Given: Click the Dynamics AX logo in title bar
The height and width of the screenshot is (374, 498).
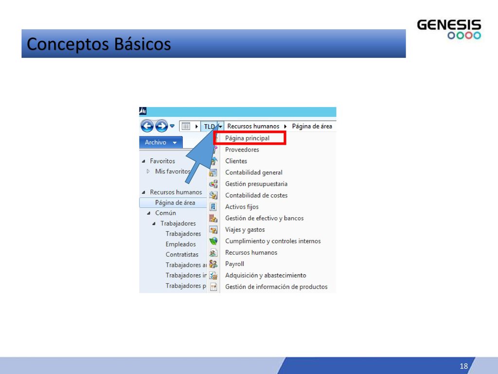Looking at the screenshot, I should (x=143, y=111).
